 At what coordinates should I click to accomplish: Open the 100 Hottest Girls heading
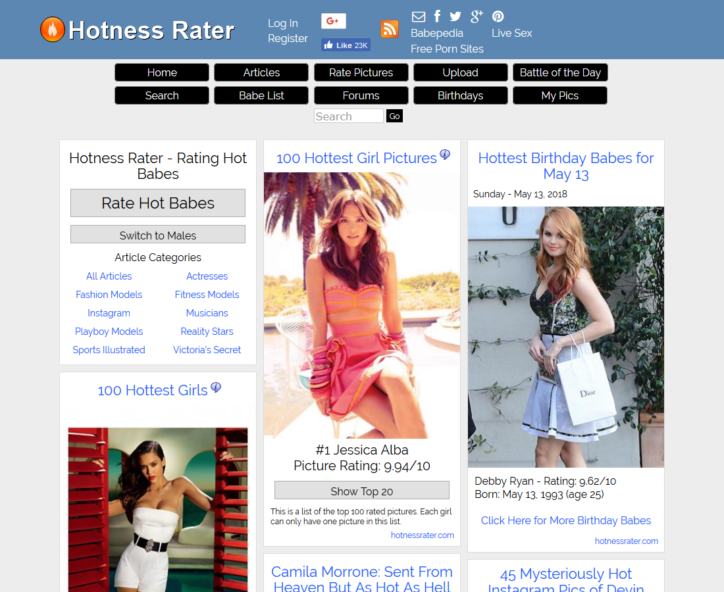153,390
